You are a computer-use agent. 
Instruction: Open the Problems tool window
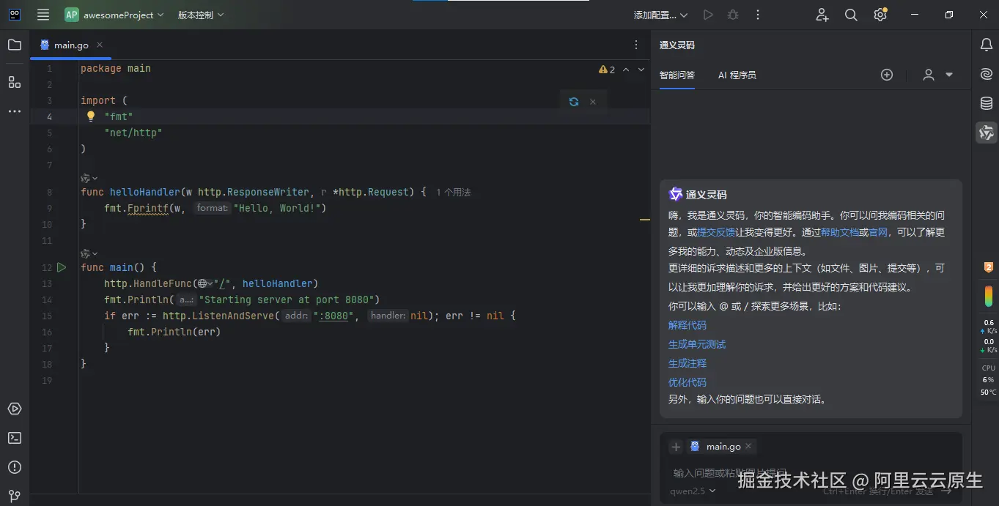(x=15, y=467)
